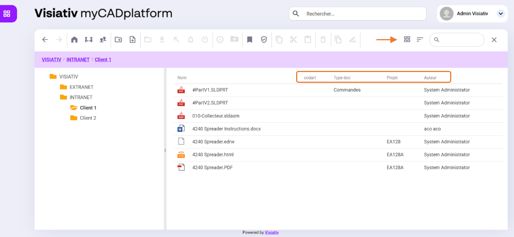514x237 pixels.
Task: Sort by the Type doc column header
Action: coord(342,78)
